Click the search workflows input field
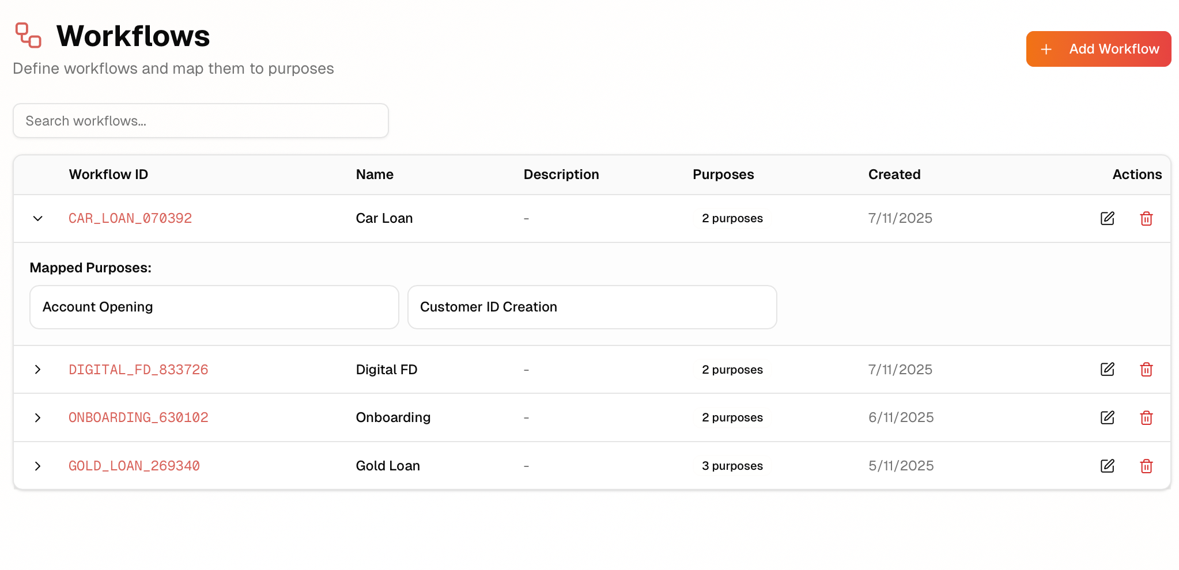Screen dimensions: 1179x570 [201, 121]
